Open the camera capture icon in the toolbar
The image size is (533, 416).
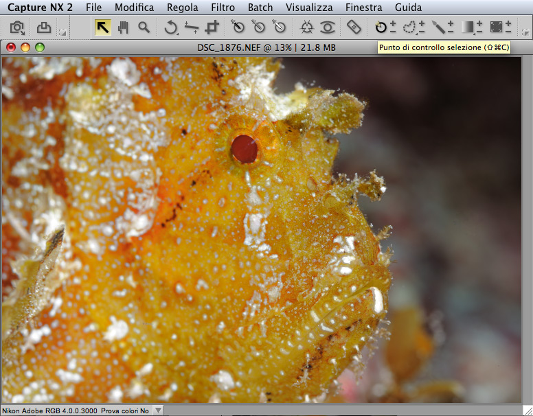16,27
